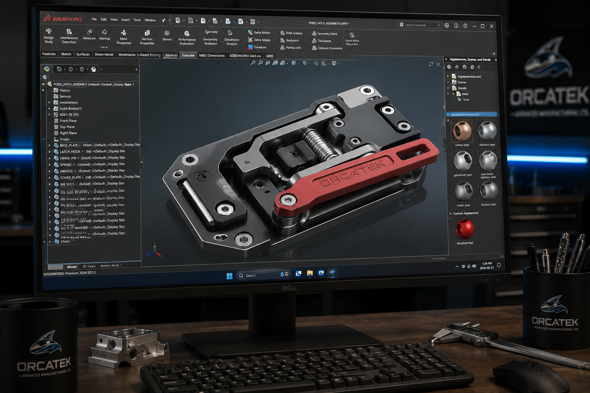Image resolution: width=590 pixels, height=393 pixels.
Task: Open Section Properties
Action: click(x=147, y=38)
